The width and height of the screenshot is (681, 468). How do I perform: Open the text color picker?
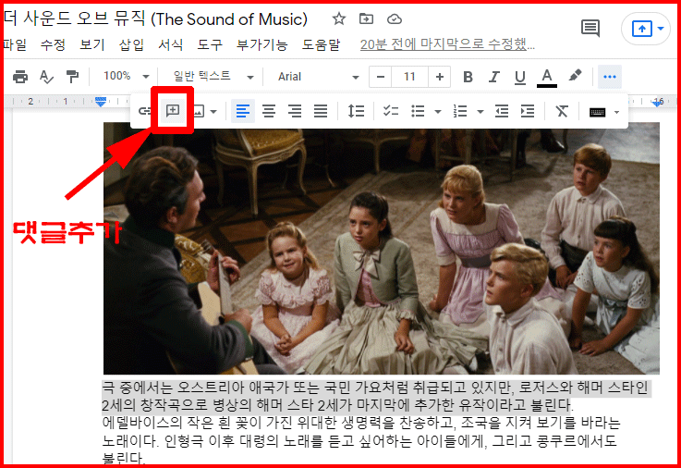(547, 78)
